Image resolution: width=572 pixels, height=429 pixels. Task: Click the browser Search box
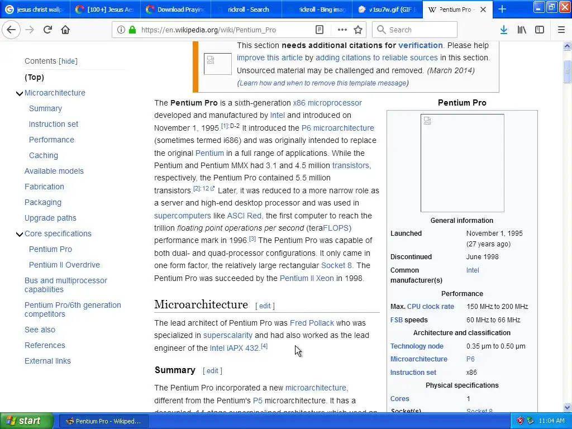click(414, 30)
